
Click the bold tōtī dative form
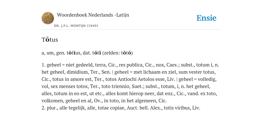[97, 53]
